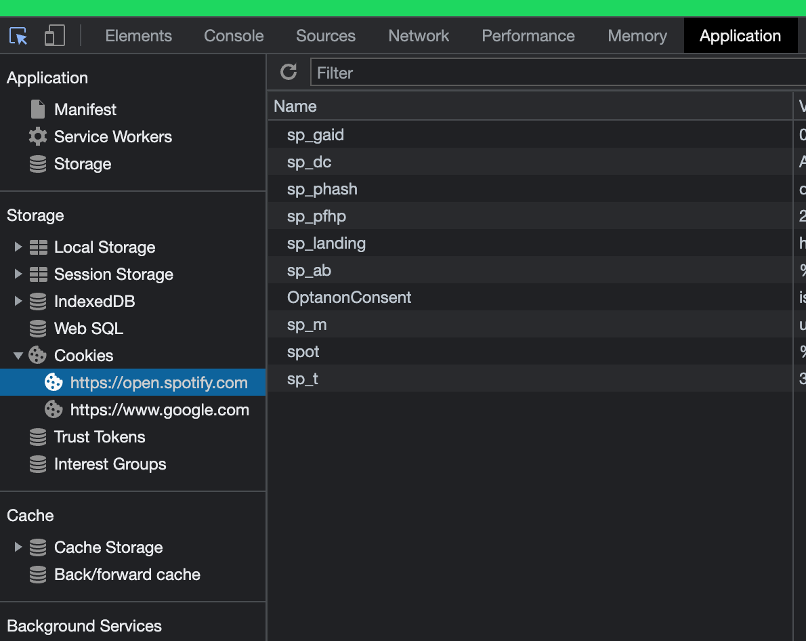Select the Service Workers section
The width and height of the screenshot is (806, 641).
tap(112, 136)
